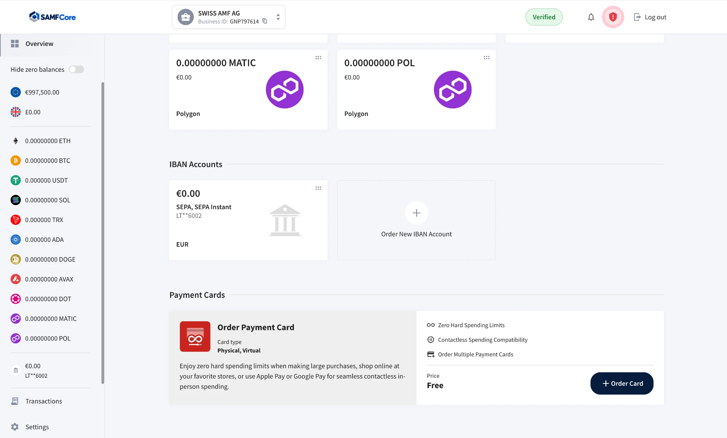Open options menu on the SEPA IBAN card
Screen dimensions: 727x438
[x=318, y=188]
